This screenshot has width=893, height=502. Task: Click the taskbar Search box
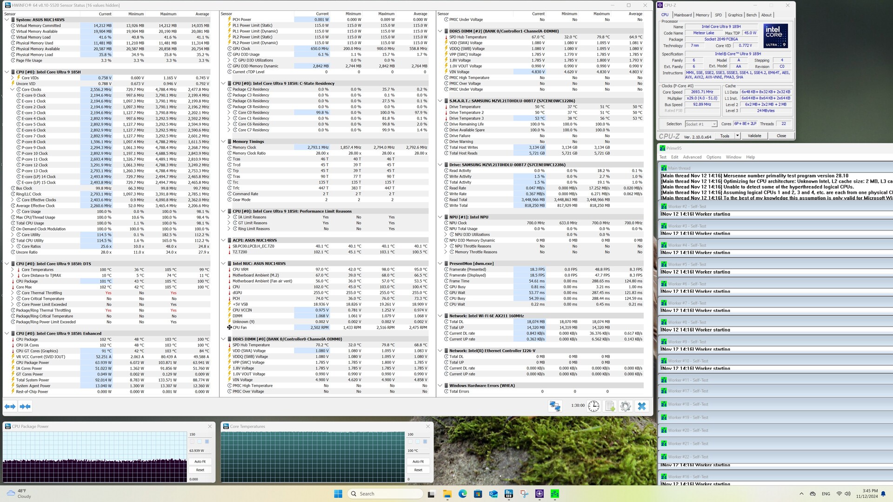tap(385, 494)
